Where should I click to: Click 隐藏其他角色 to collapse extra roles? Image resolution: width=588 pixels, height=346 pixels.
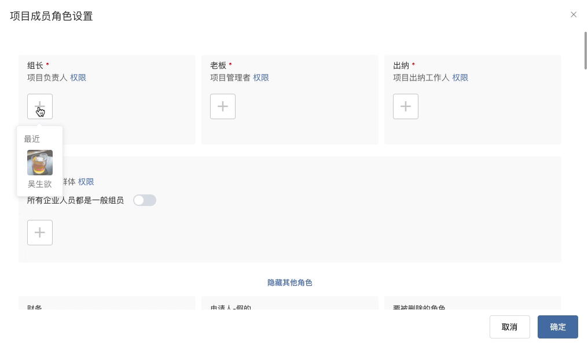coord(289,282)
